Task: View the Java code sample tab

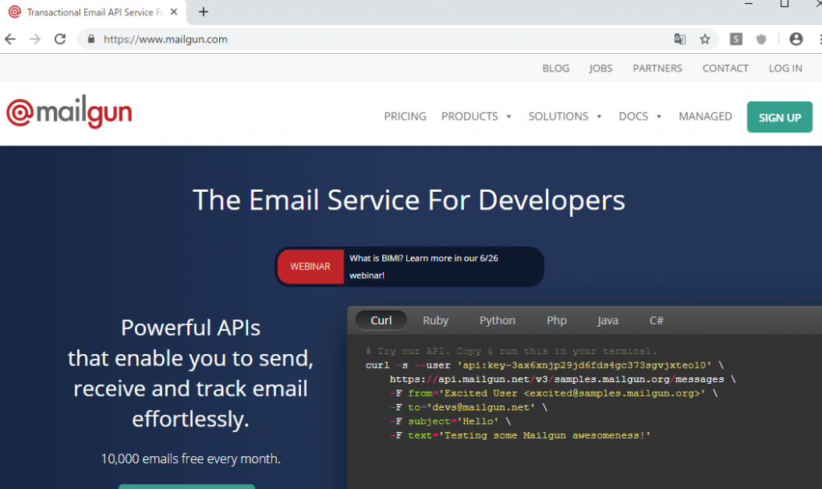Action: point(608,320)
